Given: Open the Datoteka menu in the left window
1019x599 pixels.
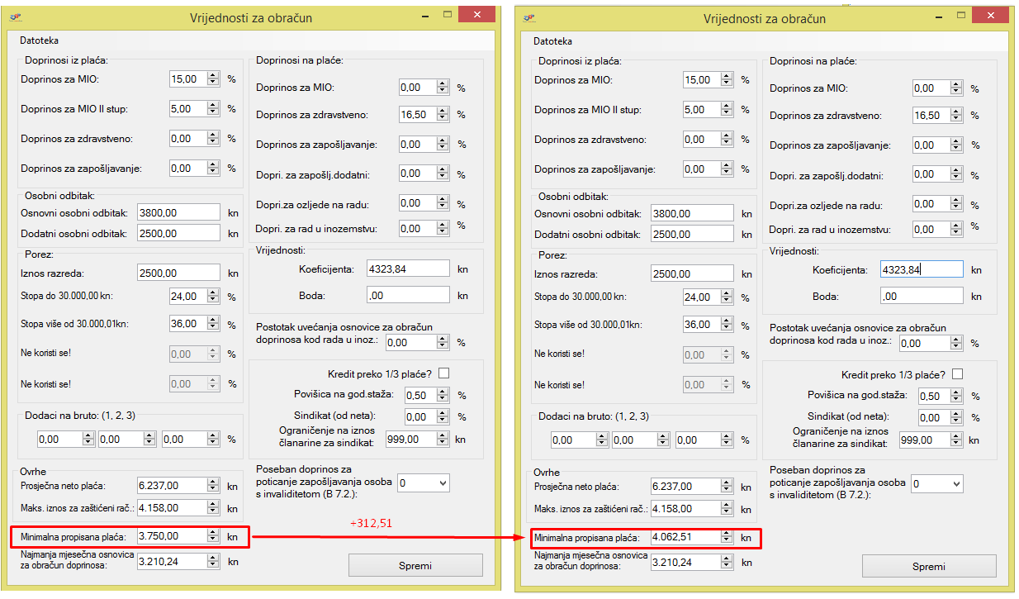Looking at the screenshot, I should click(40, 40).
